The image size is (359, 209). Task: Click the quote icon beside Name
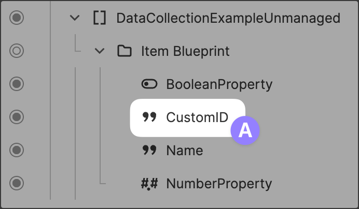tap(149, 151)
